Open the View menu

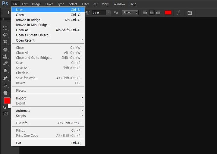click(105, 4)
